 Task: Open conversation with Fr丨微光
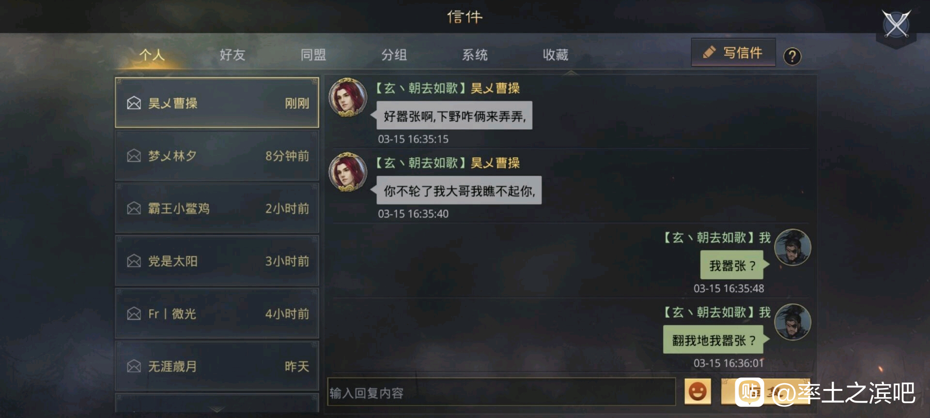coord(217,314)
